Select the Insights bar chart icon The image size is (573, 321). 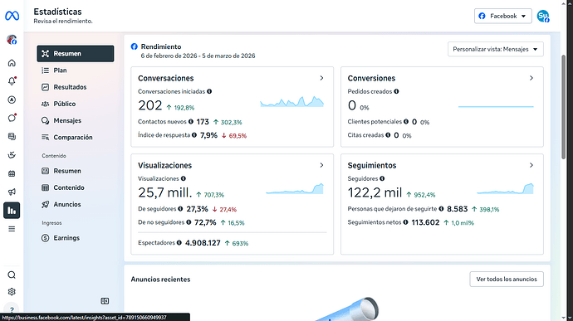pos(12,211)
